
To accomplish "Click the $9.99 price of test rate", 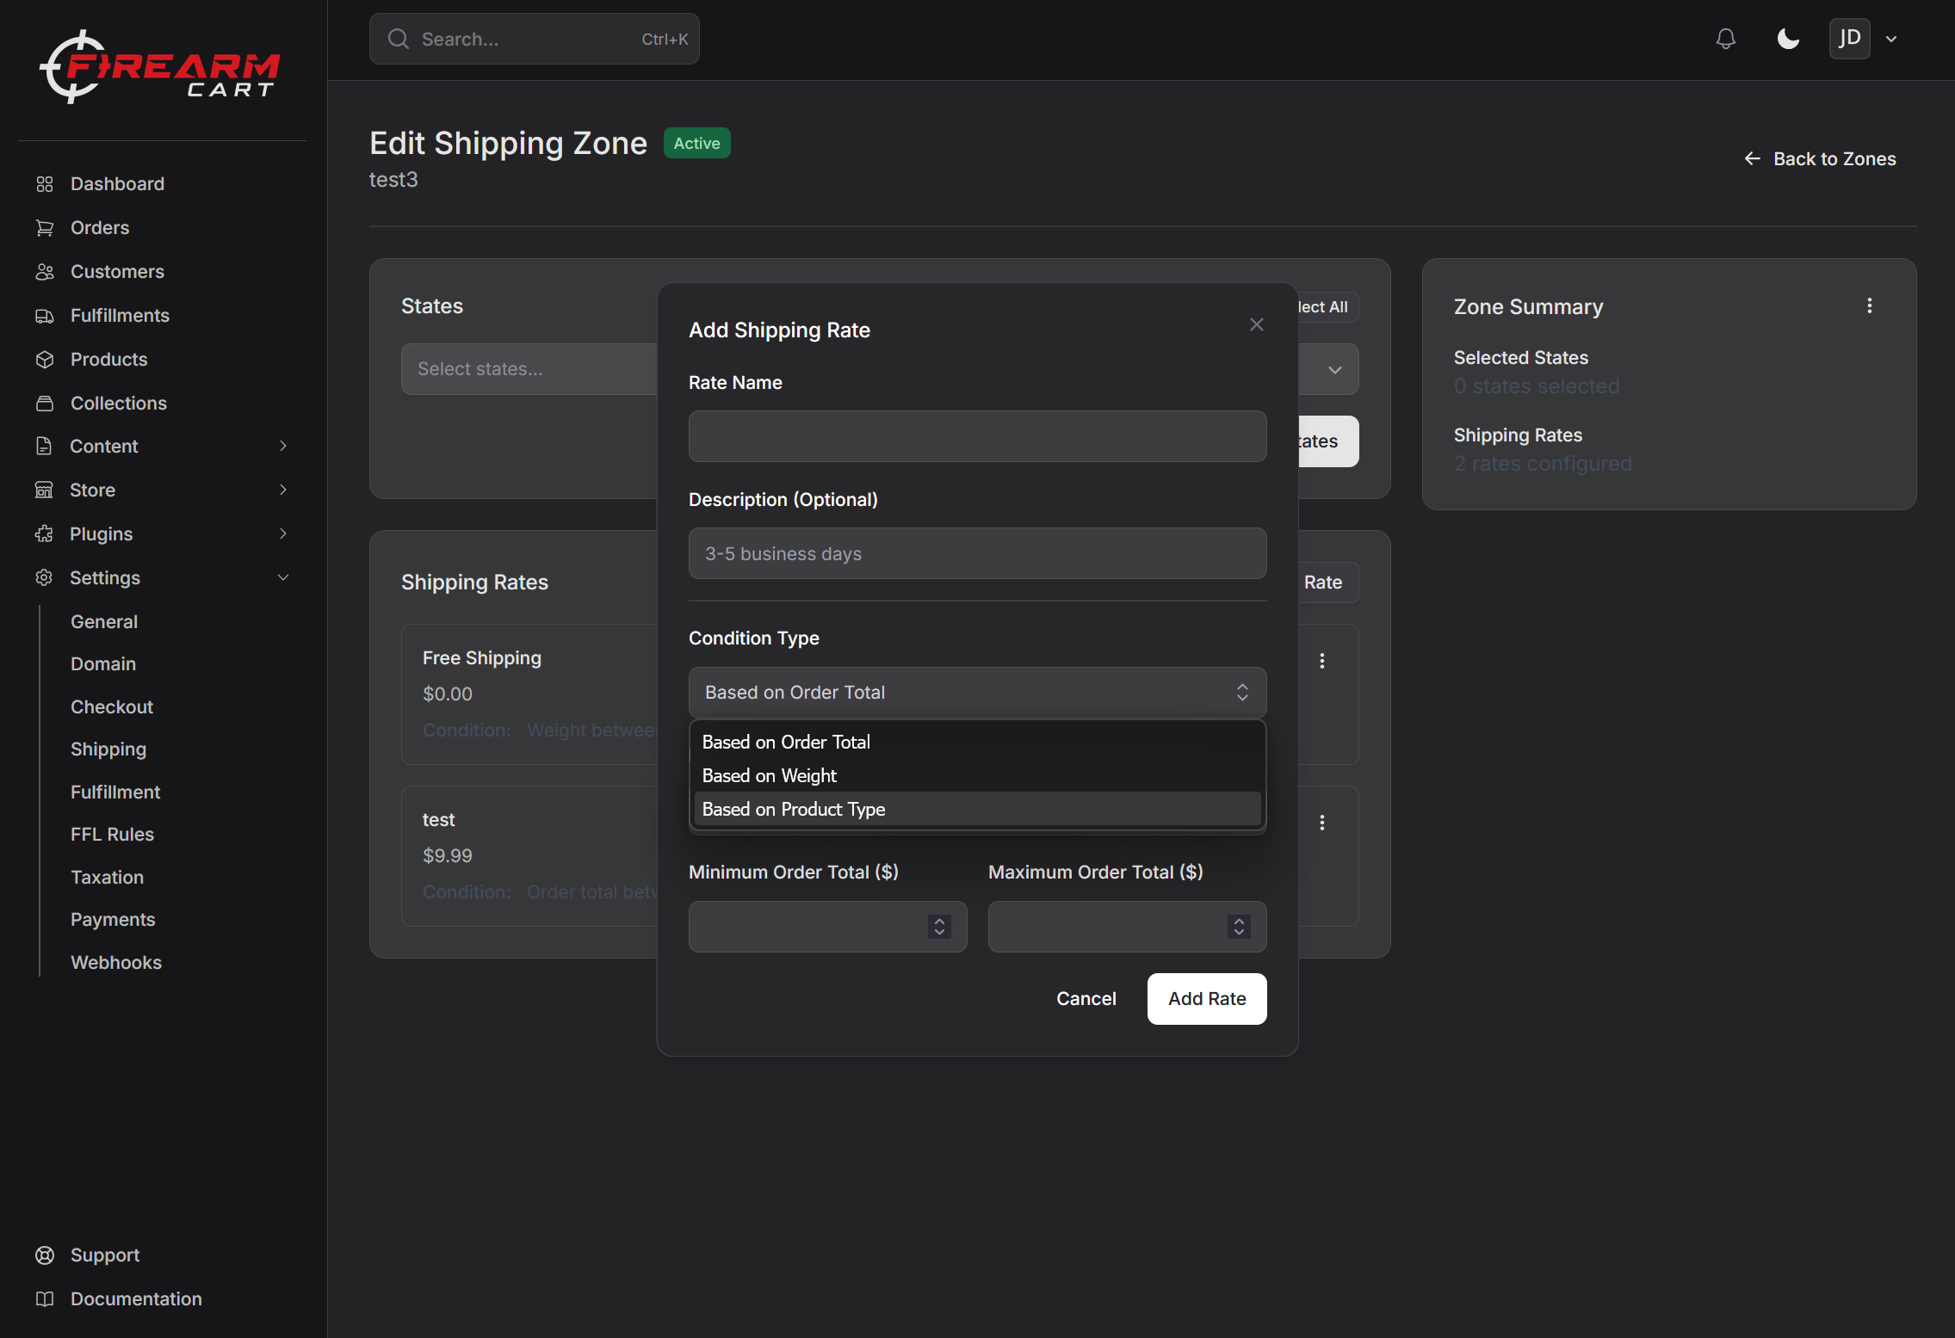I will (448, 856).
